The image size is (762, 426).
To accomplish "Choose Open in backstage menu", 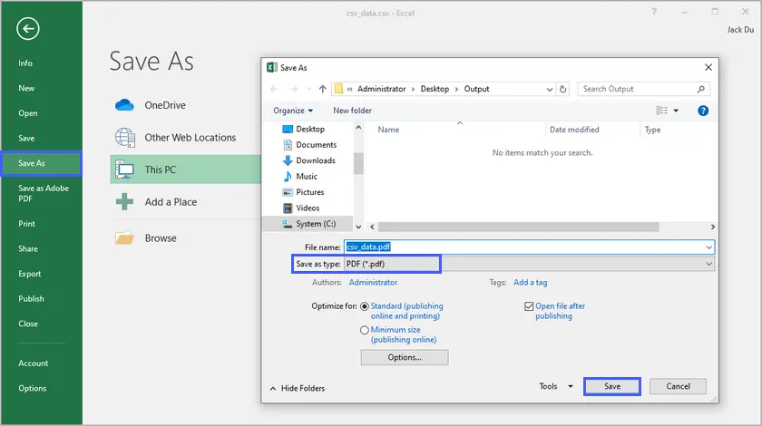I will (x=28, y=113).
